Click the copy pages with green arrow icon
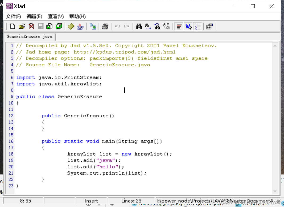The height and width of the screenshot is (207, 284). 93,26
